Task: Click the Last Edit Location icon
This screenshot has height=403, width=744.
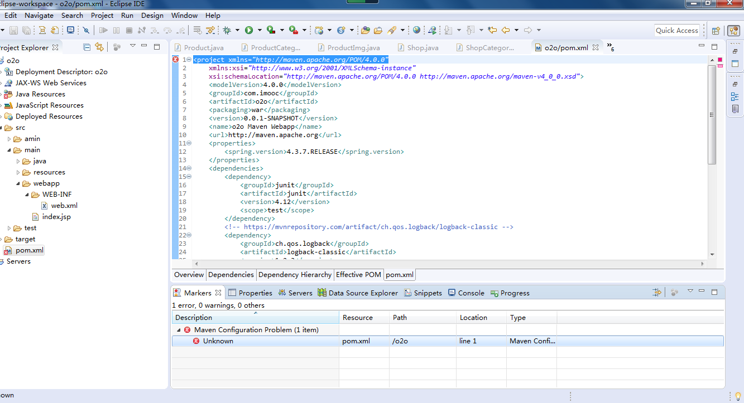Action: [x=492, y=30]
